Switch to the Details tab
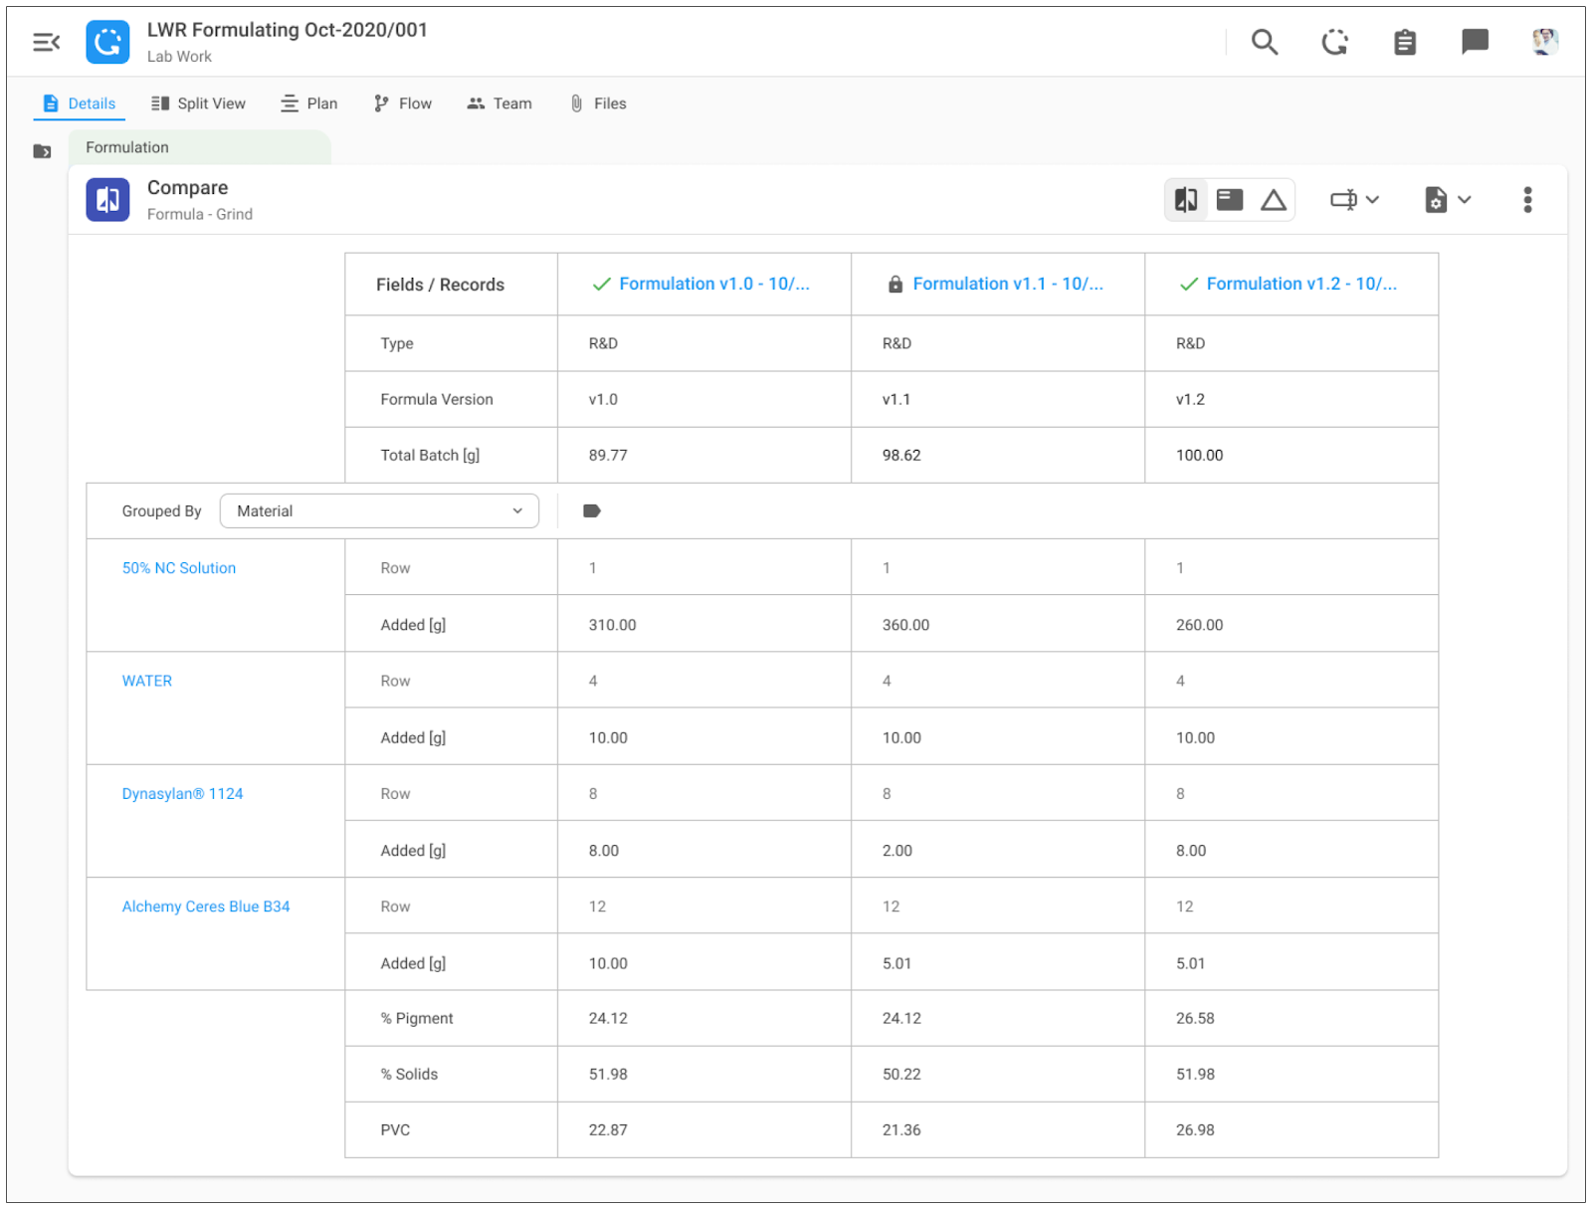The width and height of the screenshot is (1592, 1209). 80,103
